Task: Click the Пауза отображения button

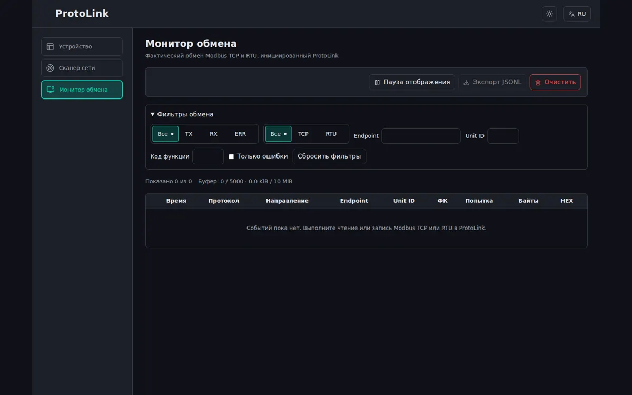Action: pos(412,82)
